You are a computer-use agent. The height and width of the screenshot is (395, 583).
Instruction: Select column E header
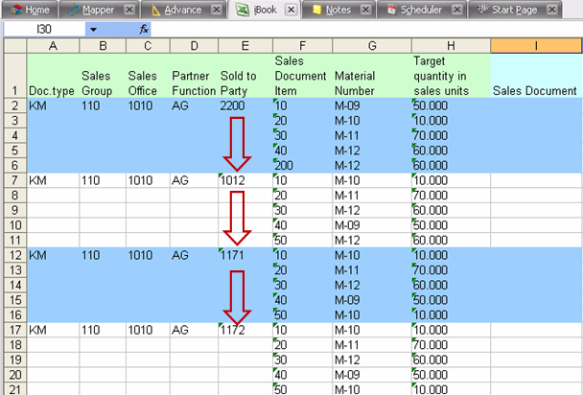click(245, 46)
